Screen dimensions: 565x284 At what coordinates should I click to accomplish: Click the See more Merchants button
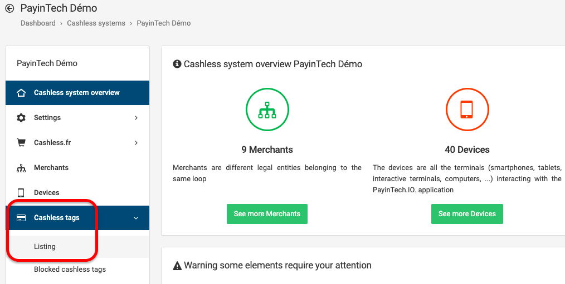(267, 214)
